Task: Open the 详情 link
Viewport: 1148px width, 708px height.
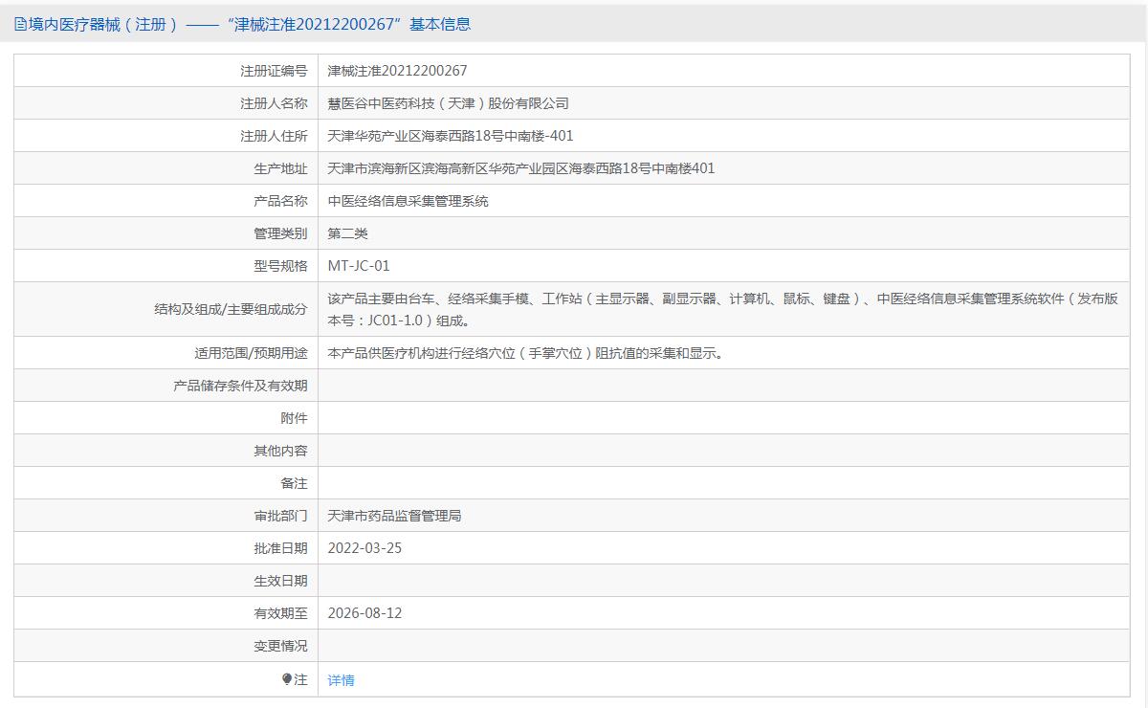Action: (341, 680)
